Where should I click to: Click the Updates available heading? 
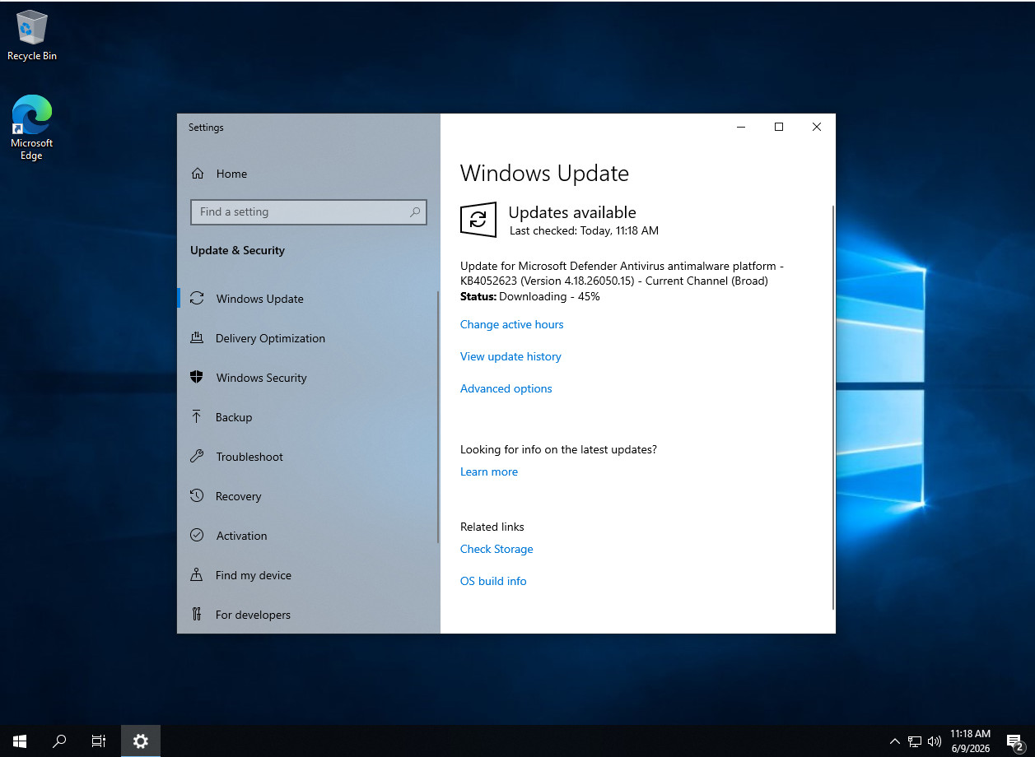[x=572, y=212]
